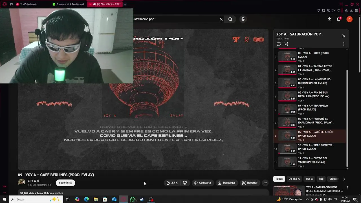
Task: Select the Rap filter chip
Action: [x=321, y=179]
